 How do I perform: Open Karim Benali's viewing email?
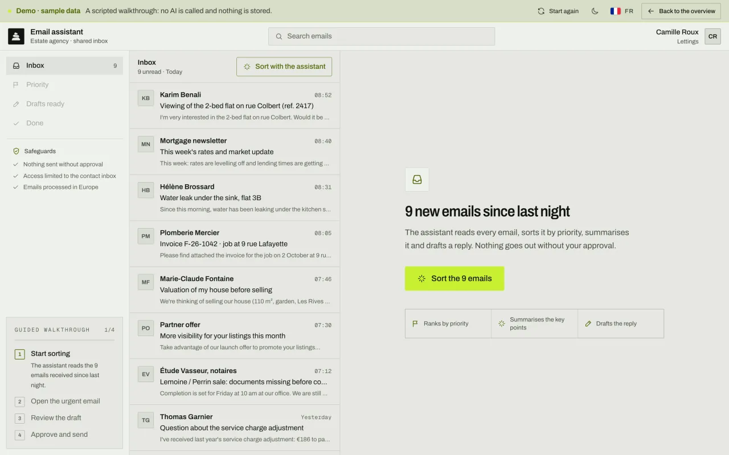tap(235, 106)
